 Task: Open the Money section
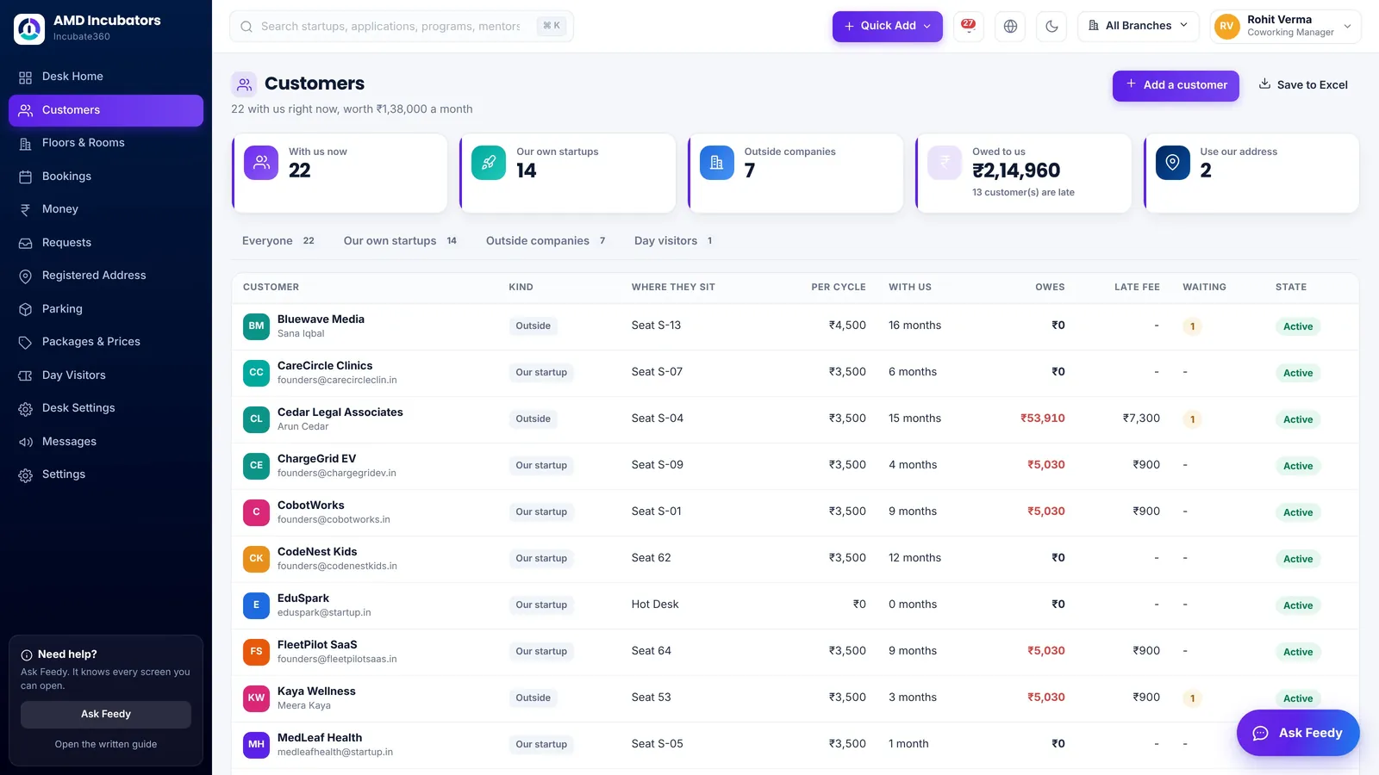point(106,209)
